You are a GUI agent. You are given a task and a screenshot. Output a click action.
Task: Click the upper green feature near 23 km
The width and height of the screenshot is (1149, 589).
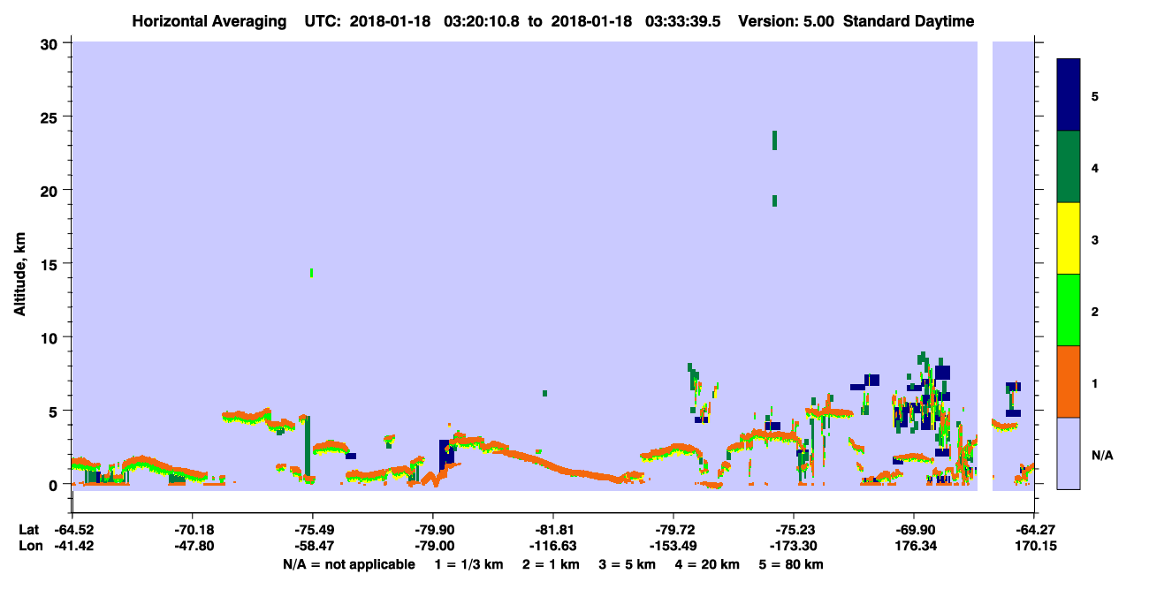774,140
